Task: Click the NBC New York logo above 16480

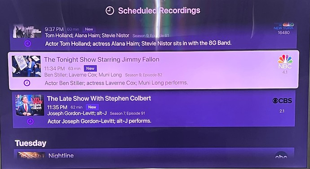Action: pos(283,26)
